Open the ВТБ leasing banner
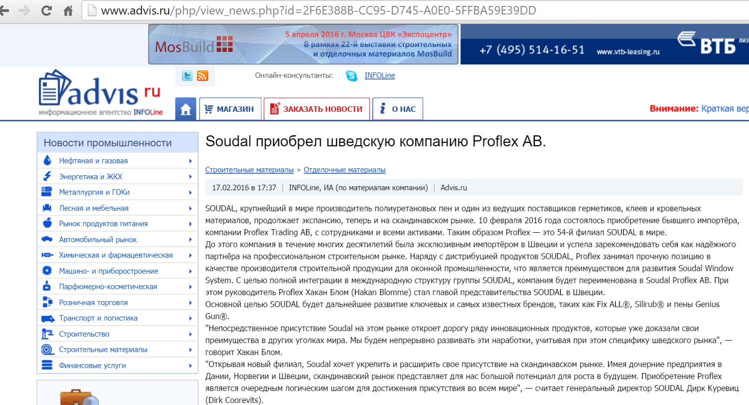The height and width of the screenshot is (405, 749). point(605,45)
